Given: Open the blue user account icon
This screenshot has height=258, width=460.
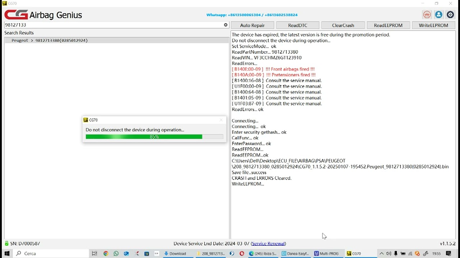Looking at the screenshot, I should pos(438,15).
